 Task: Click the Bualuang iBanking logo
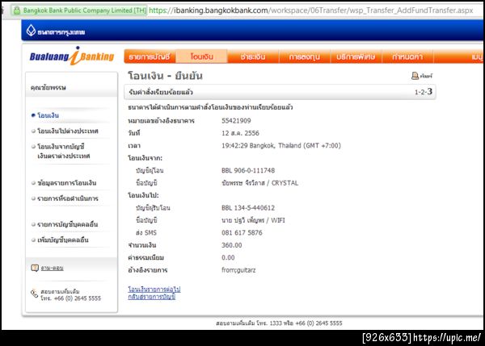pos(72,56)
